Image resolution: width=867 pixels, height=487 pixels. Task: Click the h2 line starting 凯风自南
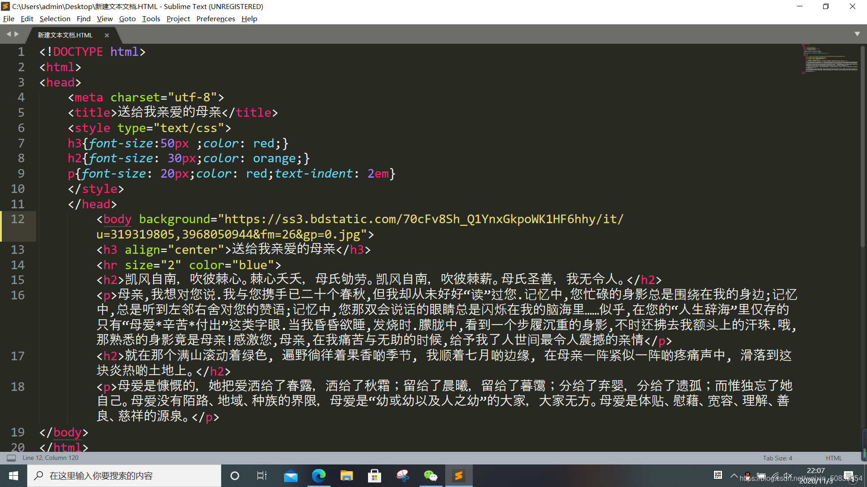tap(379, 280)
